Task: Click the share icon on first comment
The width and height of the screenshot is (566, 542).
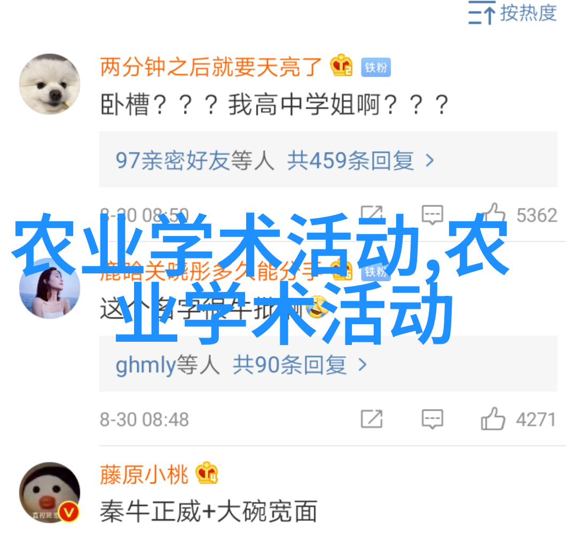Action: click(372, 214)
